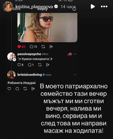
Task: Like the passivepsycho comment with 8 hearts
Action: [x=19, y=65]
